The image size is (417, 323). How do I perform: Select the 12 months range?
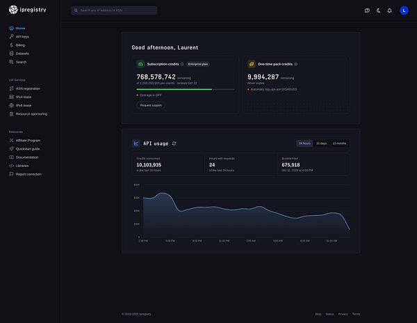tap(339, 143)
